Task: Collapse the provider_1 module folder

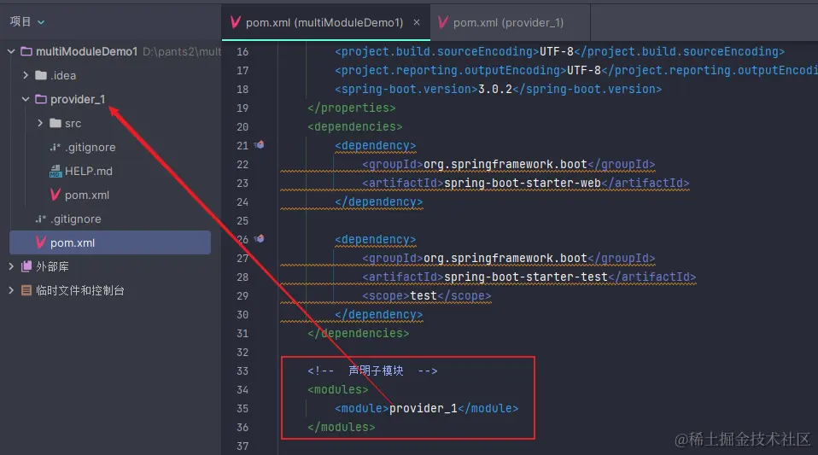Action: [x=26, y=99]
